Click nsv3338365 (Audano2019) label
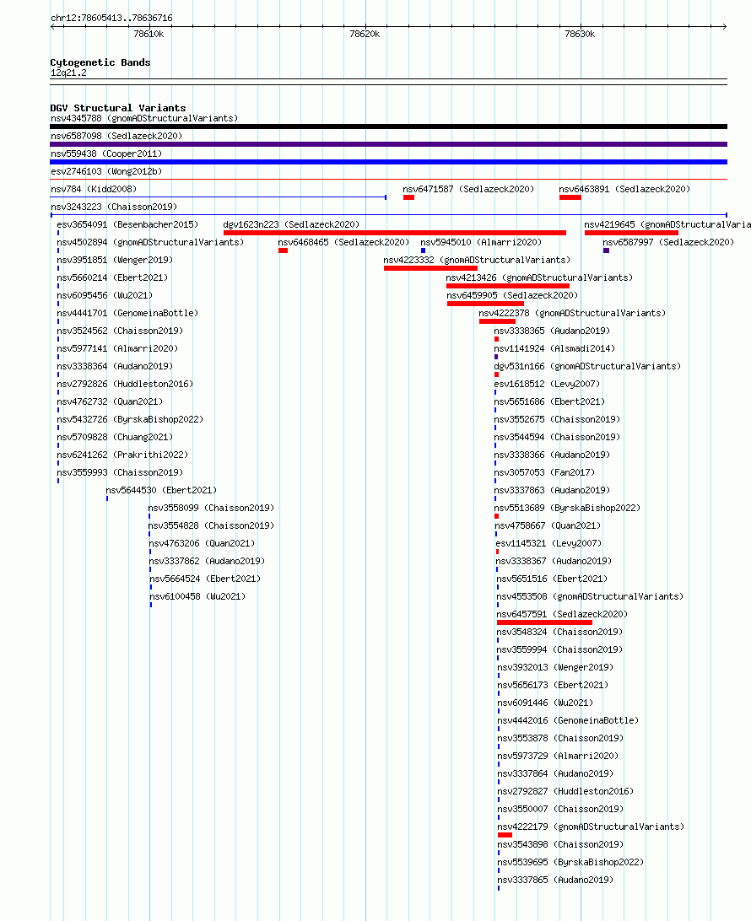This screenshot has width=751, height=921. click(553, 330)
